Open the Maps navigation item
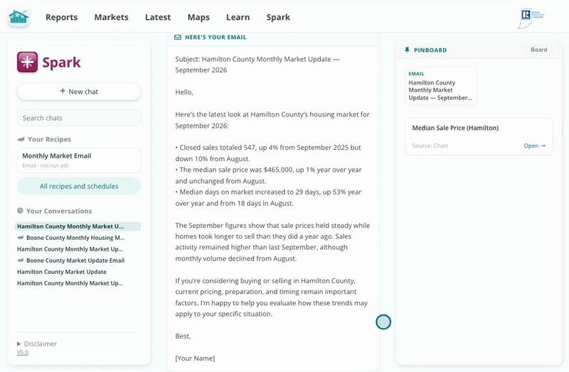 pos(198,17)
